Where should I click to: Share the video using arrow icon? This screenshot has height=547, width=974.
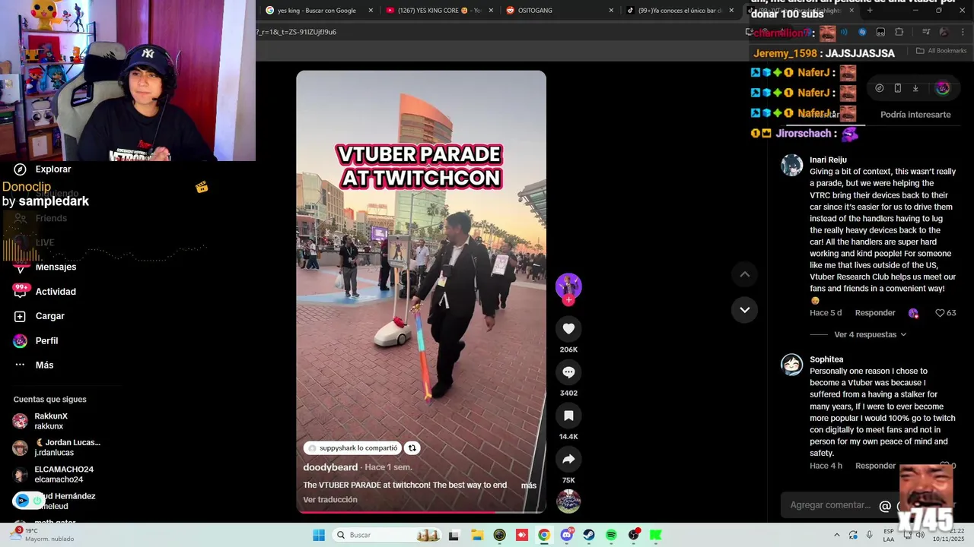568,459
